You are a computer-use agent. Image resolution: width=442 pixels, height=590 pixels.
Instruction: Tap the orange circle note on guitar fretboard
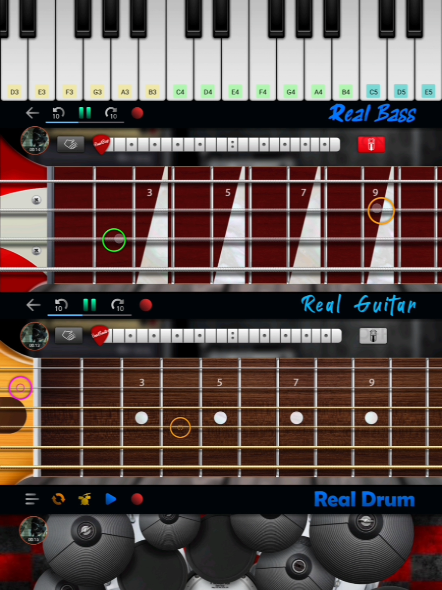[x=180, y=427]
